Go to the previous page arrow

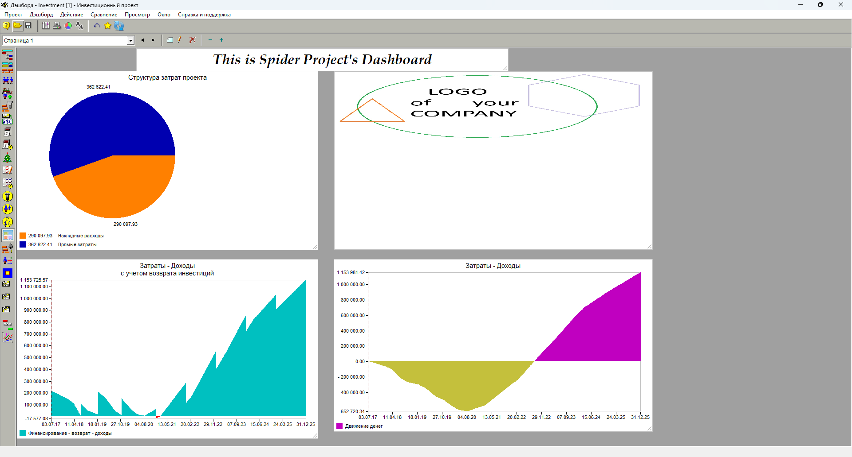(142, 40)
